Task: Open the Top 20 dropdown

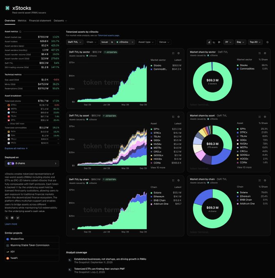Action: click(255, 42)
